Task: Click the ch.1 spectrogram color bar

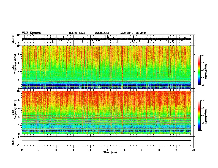Action: pyautogui.click(x=199, y=70)
